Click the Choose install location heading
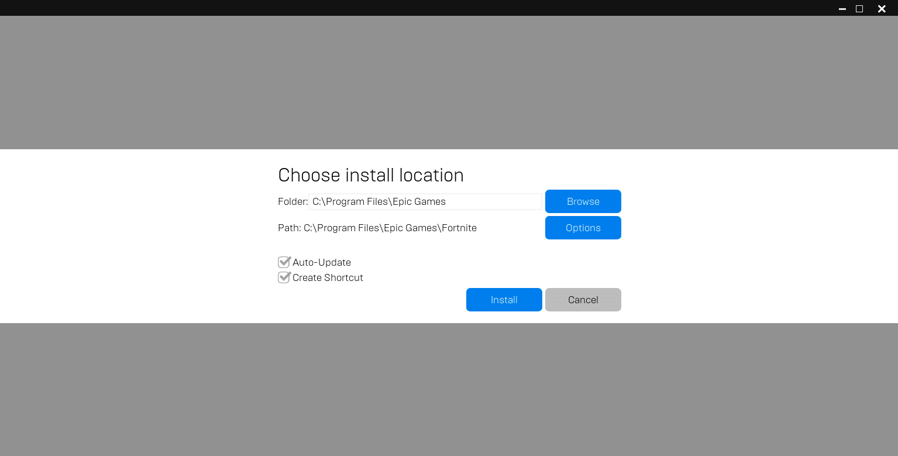The height and width of the screenshot is (456, 898). [x=371, y=175]
